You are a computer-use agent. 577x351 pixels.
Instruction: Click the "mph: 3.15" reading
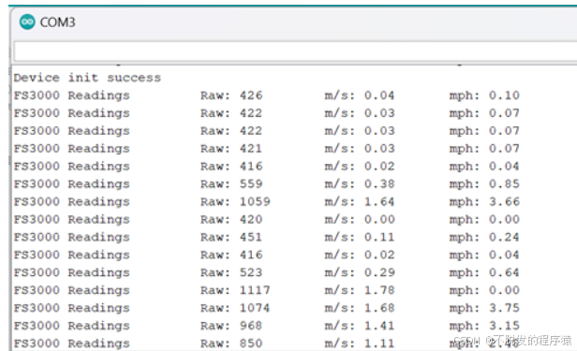tap(484, 326)
